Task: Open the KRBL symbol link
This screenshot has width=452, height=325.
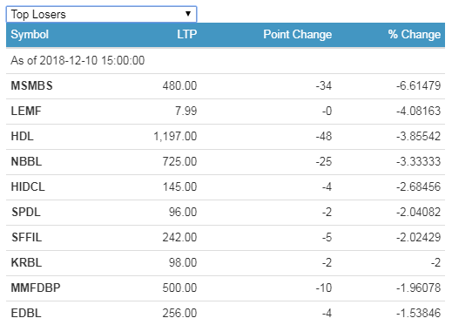Action: pyautogui.click(x=26, y=262)
